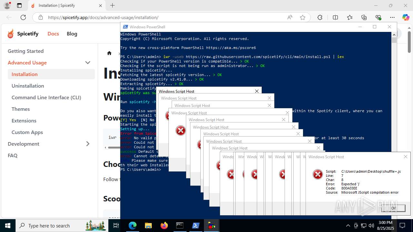The width and height of the screenshot is (413, 232).
Task: Open the Edge Extensions puzzle icon
Action: (x=320, y=17)
